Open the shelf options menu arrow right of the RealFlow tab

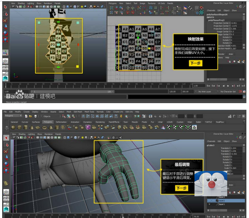coord(245,122)
